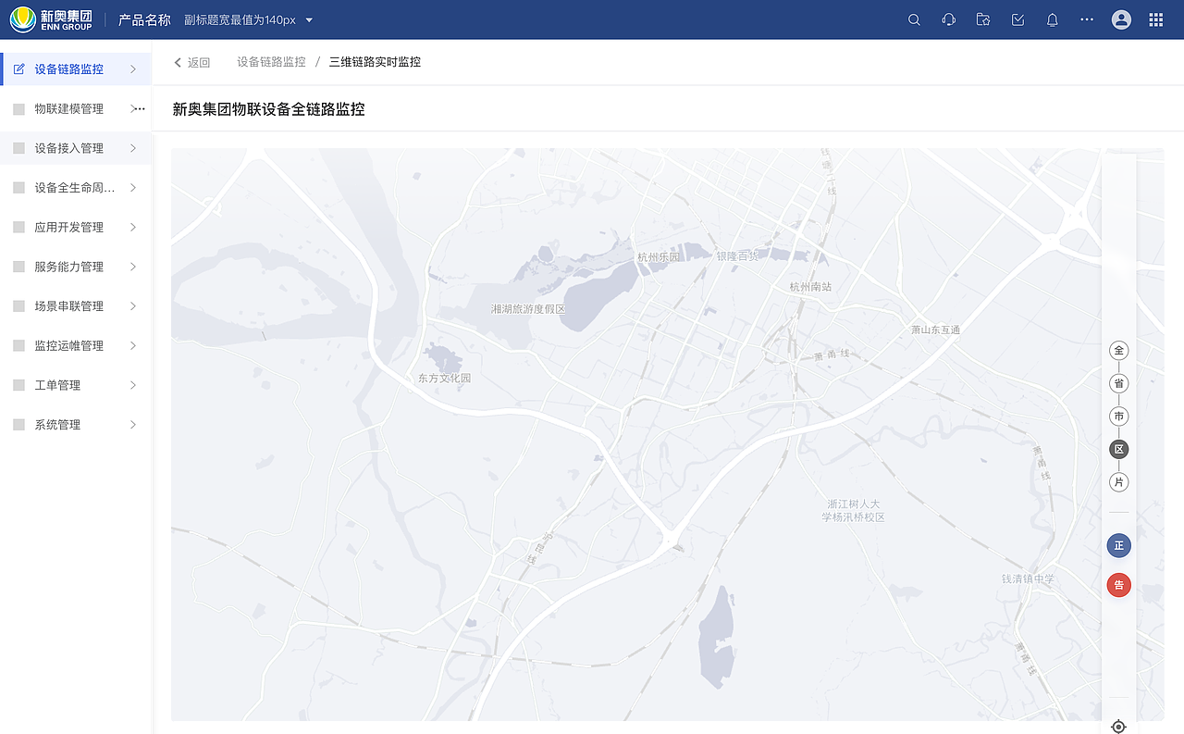Open the more options ellipsis in header
1184x734 pixels.
1087,19
